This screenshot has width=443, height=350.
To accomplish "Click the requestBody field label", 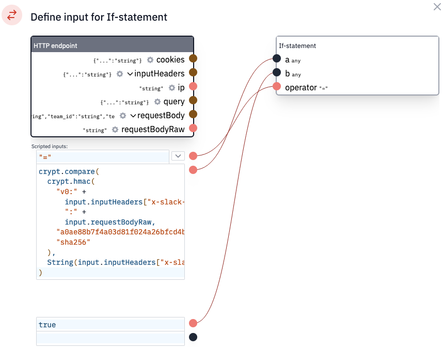I will (x=161, y=116).
